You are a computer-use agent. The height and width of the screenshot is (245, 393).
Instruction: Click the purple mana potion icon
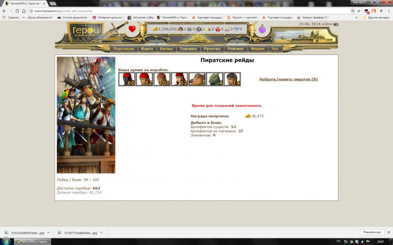pyautogui.click(x=262, y=29)
